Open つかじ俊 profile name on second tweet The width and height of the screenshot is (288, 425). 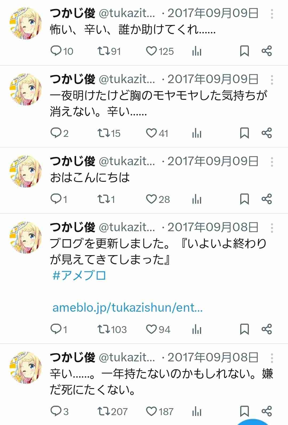click(73, 79)
